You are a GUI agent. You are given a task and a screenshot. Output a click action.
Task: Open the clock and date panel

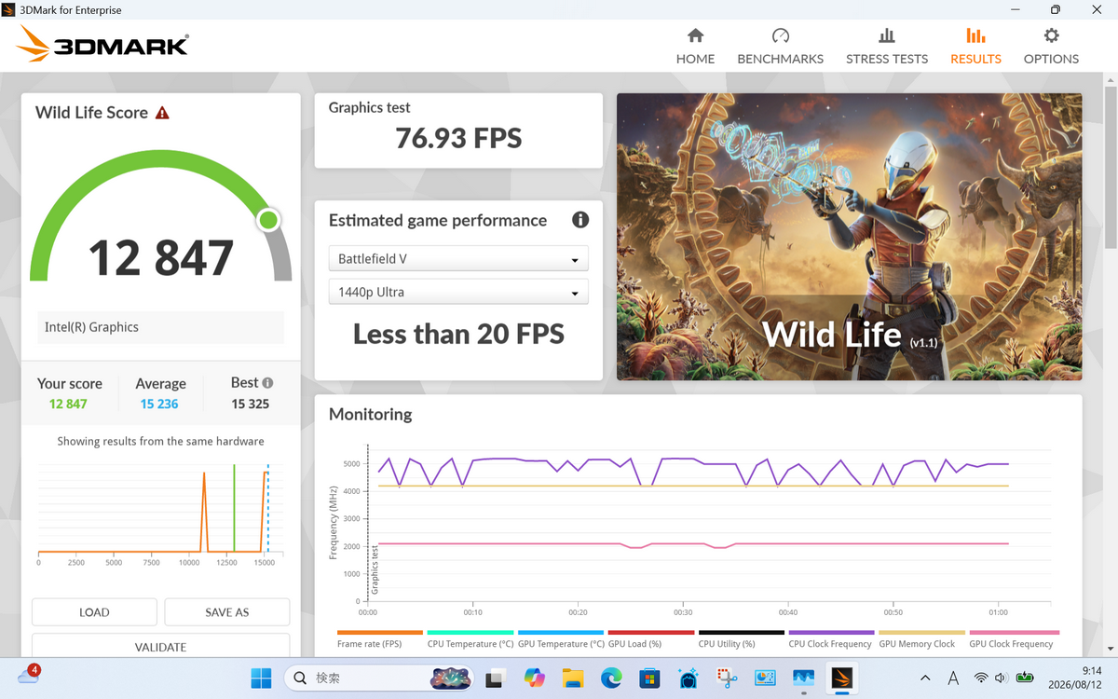[x=1077, y=678]
